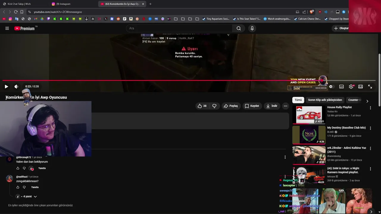Open a new browser tab
Image resolution: width=381 pixels, height=214 pixels.
[x=150, y=4]
